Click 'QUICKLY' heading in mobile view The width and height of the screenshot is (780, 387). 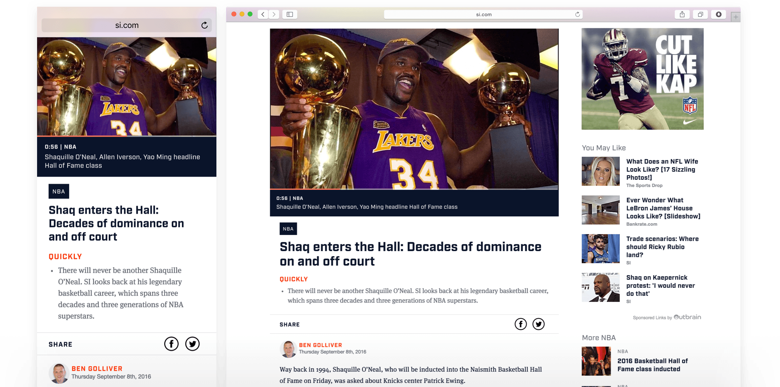pos(65,256)
